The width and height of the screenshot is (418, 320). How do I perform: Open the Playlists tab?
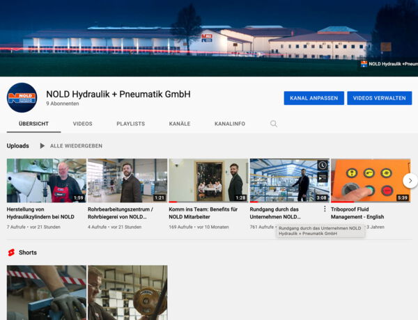pos(131,124)
